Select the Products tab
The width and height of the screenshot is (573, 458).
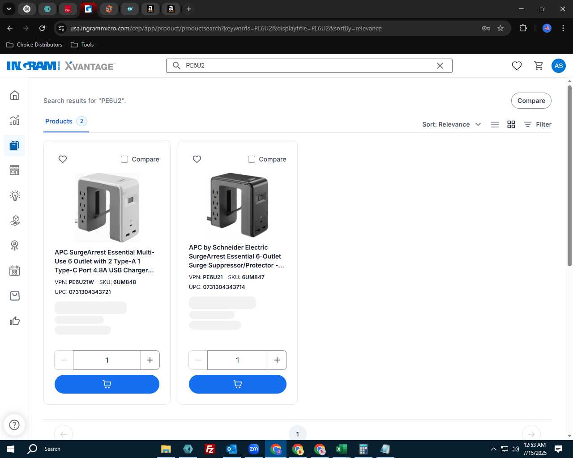tap(66, 121)
